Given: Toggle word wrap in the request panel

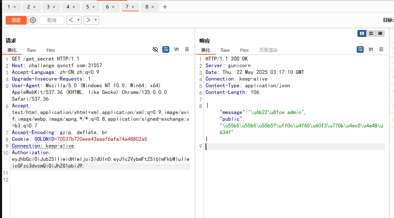Looking at the screenshot, I should (x=166, y=50).
